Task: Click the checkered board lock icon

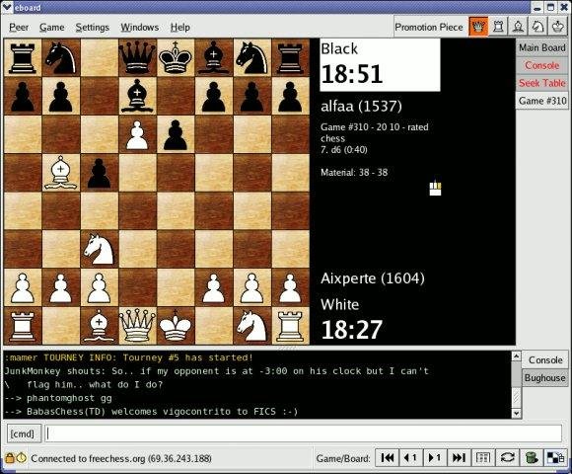Action: click(555, 457)
